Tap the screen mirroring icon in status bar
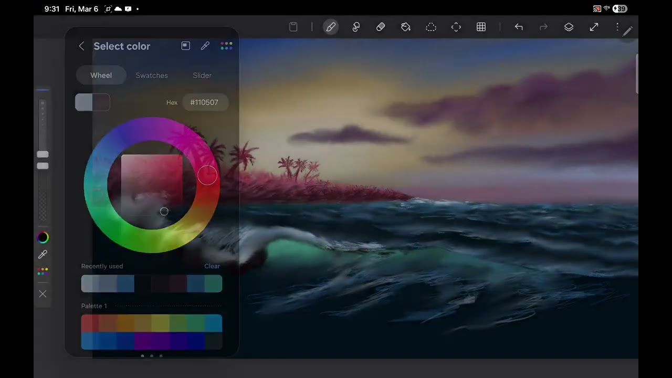This screenshot has width=672, height=378. pyautogui.click(x=597, y=9)
